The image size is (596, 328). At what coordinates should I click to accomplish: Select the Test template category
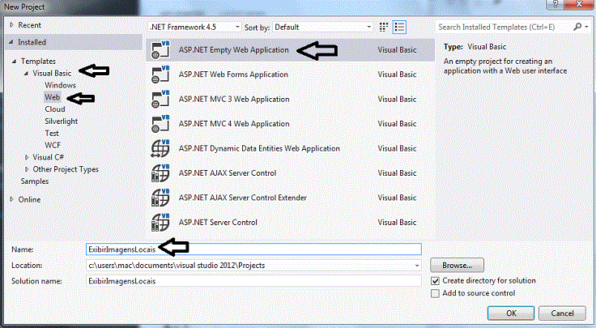tap(52, 134)
